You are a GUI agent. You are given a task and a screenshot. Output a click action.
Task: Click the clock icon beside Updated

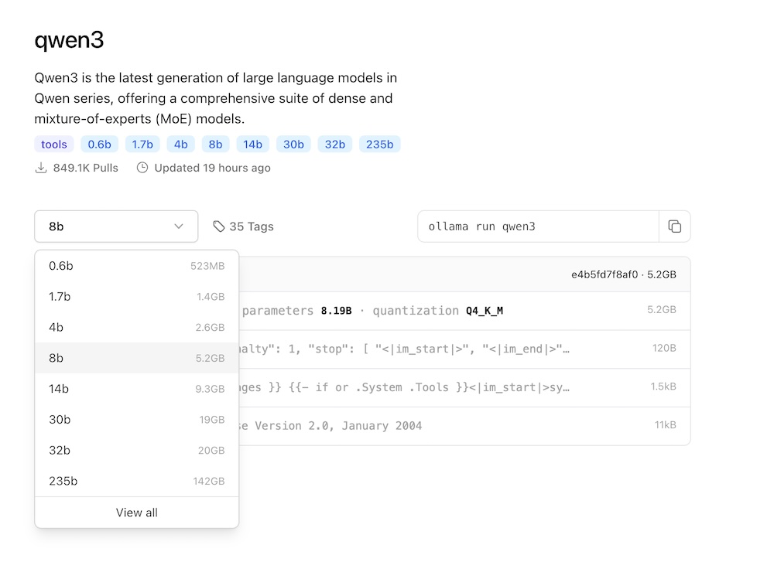142,168
